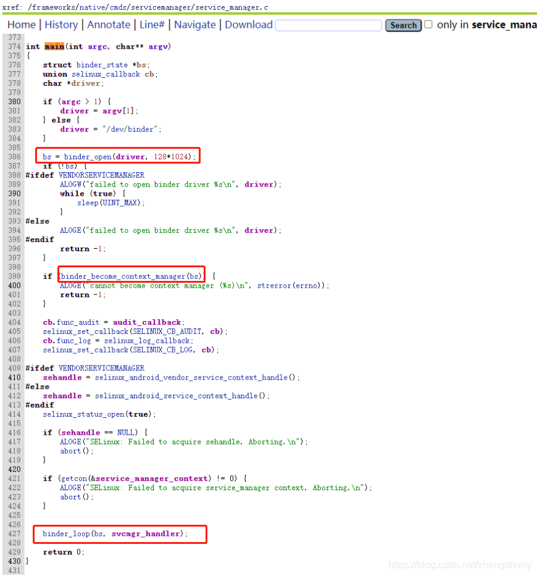Image resolution: width=537 pixels, height=576 pixels.
Task: Jump to line number 386
Action: 14,157
